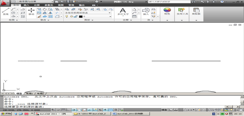244x116 pixels.
Task: Toggle Lineweight display in status bar
Action: coord(105,110)
